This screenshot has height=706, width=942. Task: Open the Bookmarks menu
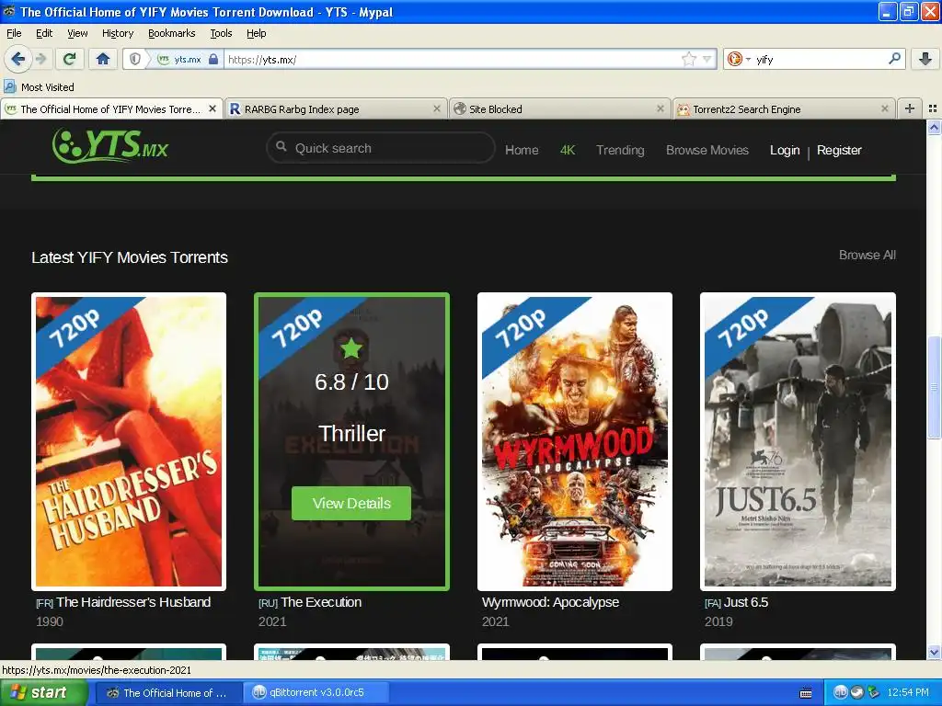[172, 33]
